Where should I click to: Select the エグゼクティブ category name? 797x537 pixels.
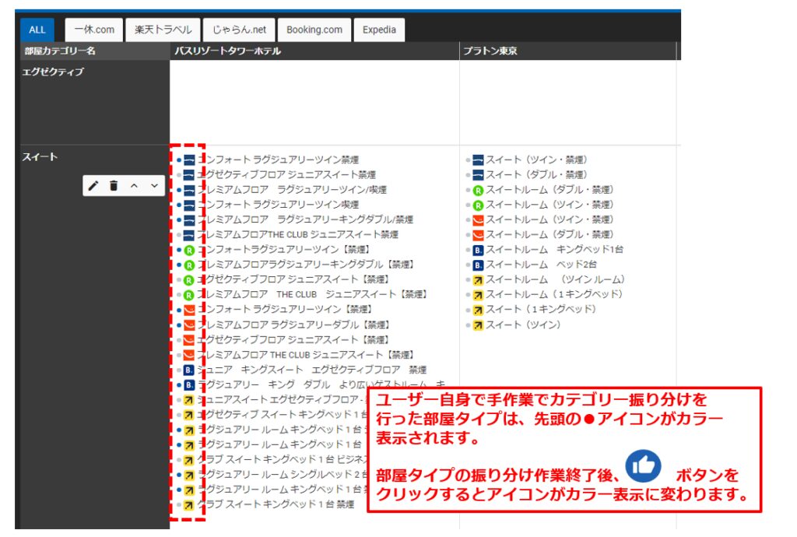[x=54, y=72]
